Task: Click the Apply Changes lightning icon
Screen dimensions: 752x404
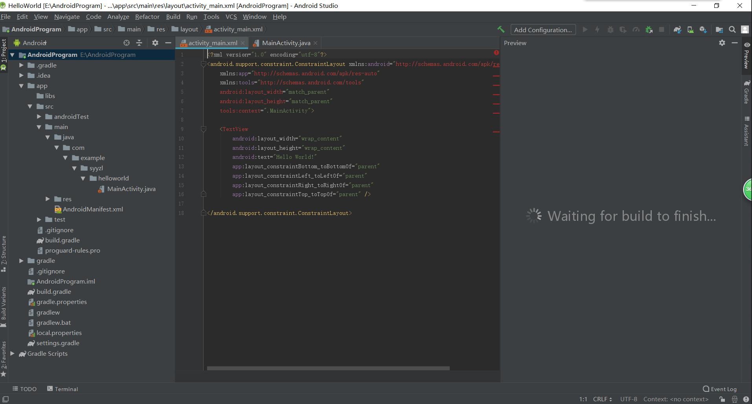Action: 598,29
